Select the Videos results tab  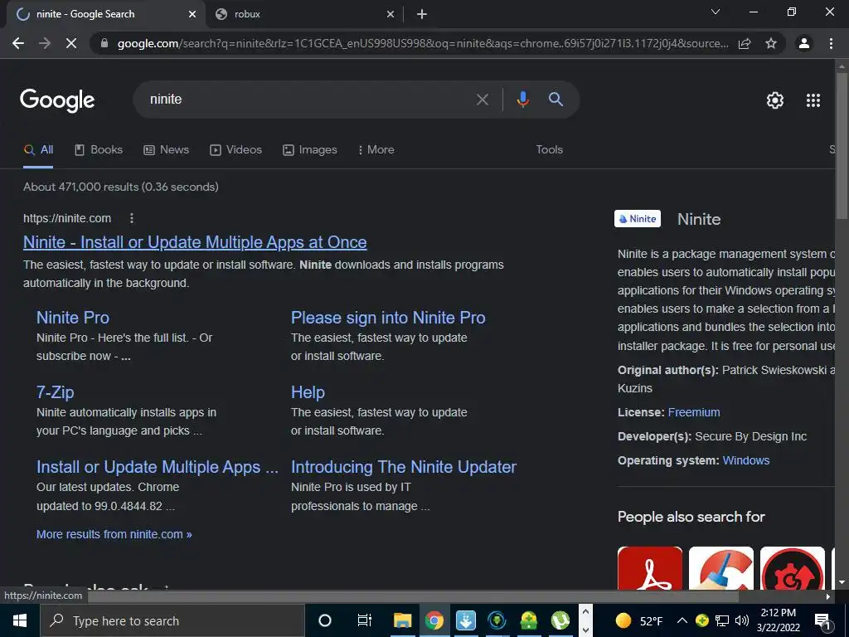tap(236, 150)
